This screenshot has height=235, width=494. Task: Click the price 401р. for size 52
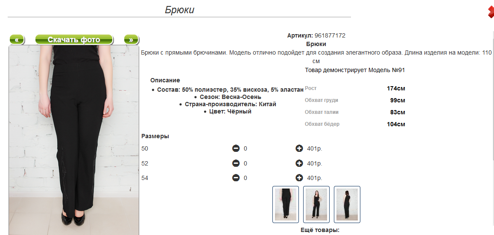(x=315, y=163)
